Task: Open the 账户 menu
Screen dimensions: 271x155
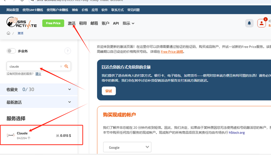Action: [x=105, y=23]
